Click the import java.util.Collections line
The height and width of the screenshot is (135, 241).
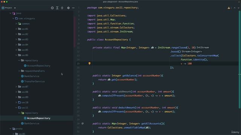click(107, 16)
